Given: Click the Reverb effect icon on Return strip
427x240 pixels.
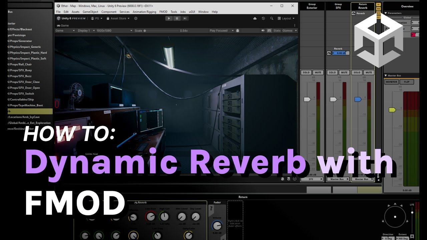Looking at the screenshot, I should pyautogui.click(x=354, y=13).
